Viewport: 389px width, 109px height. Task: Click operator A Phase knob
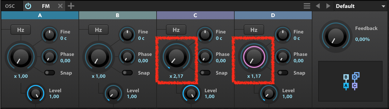pyautogui.click(x=49, y=57)
